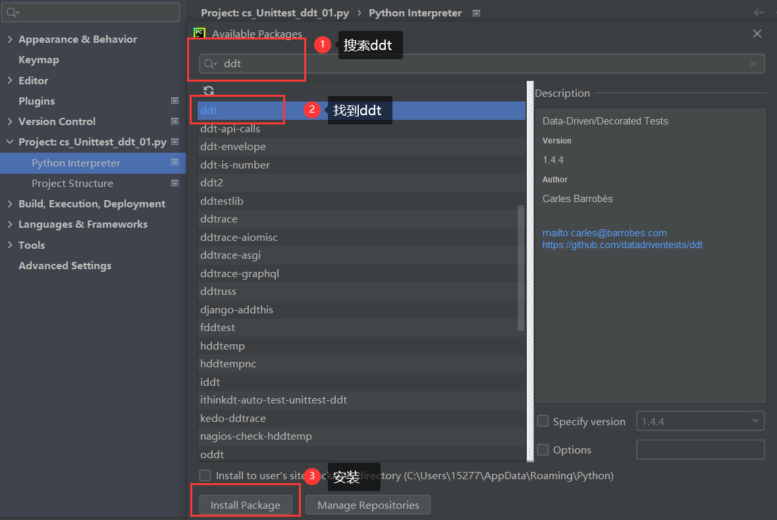Click the project-level icon beside Project Structure
Image resolution: width=777 pixels, height=520 pixels.
click(174, 184)
